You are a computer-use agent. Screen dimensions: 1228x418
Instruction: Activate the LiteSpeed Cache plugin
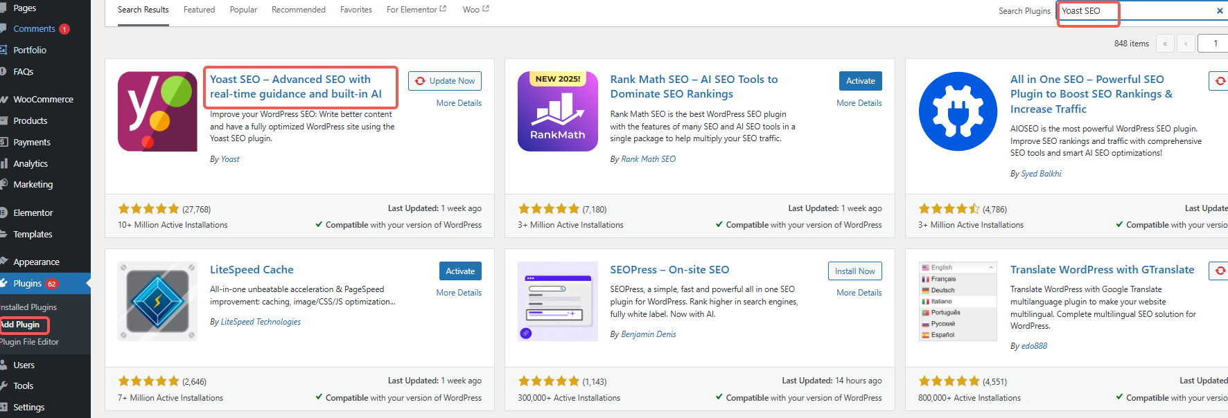click(460, 271)
